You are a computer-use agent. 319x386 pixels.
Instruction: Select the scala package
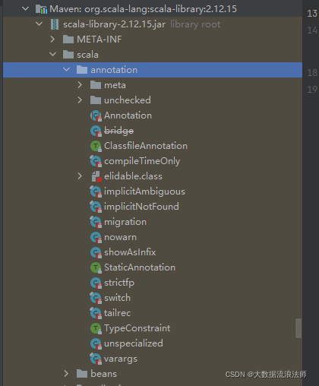tap(87, 55)
